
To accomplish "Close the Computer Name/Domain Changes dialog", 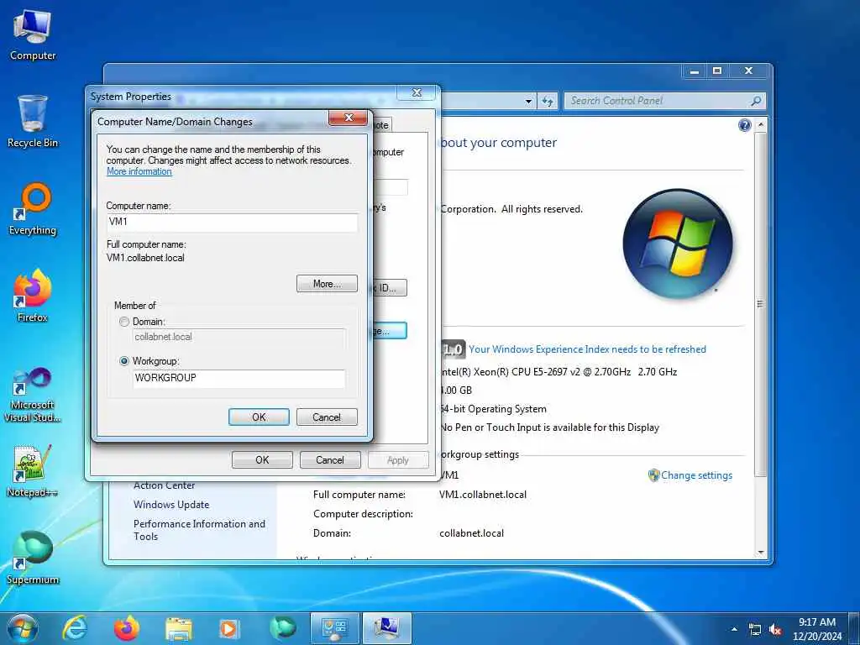I will pyautogui.click(x=349, y=118).
